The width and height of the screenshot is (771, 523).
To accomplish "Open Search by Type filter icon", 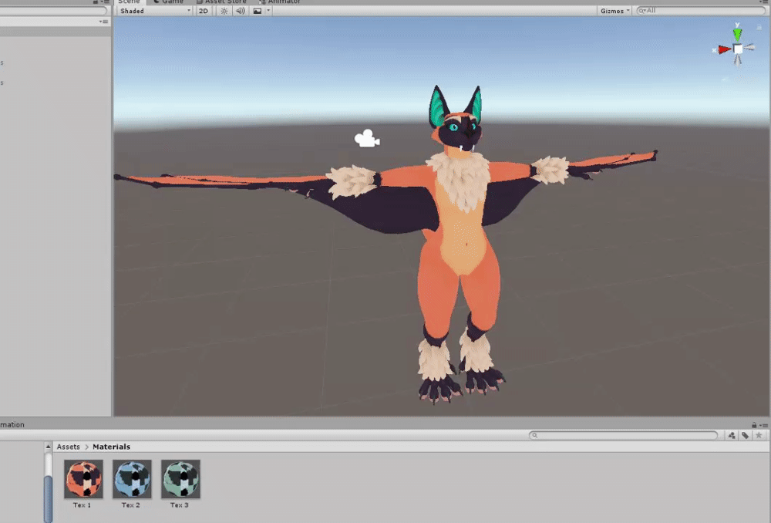I will pos(732,435).
